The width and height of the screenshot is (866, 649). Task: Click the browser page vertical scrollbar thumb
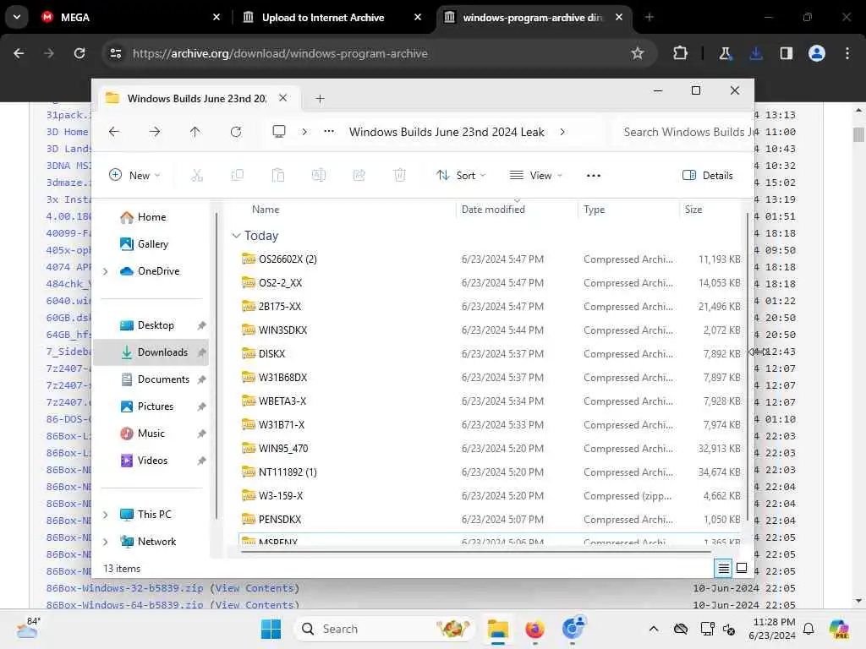click(x=858, y=134)
